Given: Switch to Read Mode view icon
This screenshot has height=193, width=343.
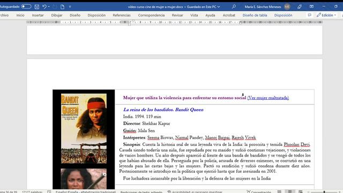Looking at the screenshot, I should [x=279, y=191].
